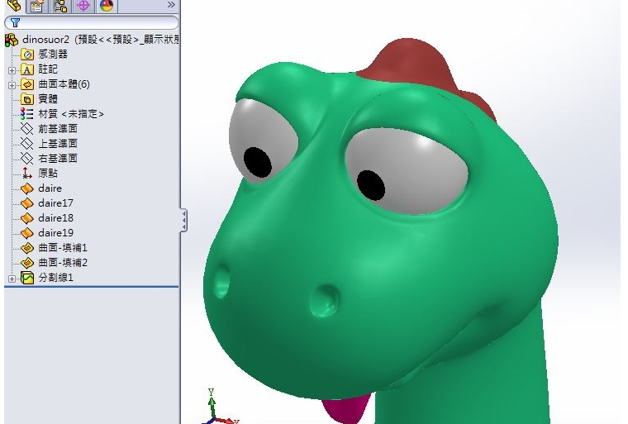
Task: Select the 上基準面 top plane
Action: point(58,144)
